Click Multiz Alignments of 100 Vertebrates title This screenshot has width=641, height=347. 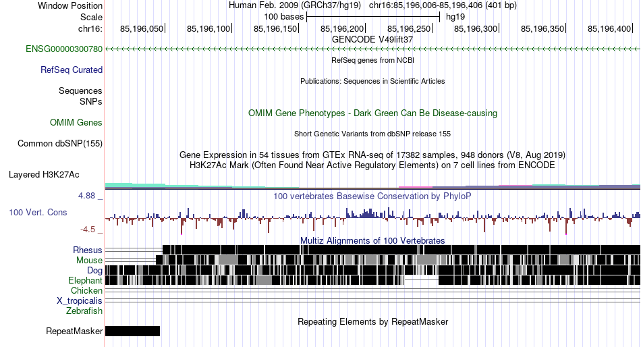[x=372, y=240]
